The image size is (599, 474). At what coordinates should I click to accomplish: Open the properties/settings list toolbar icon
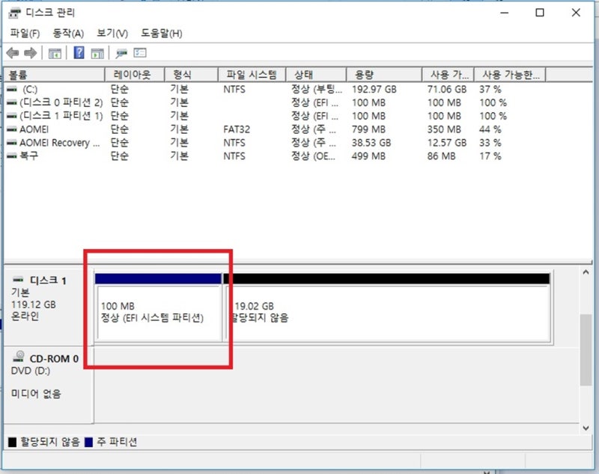point(140,52)
